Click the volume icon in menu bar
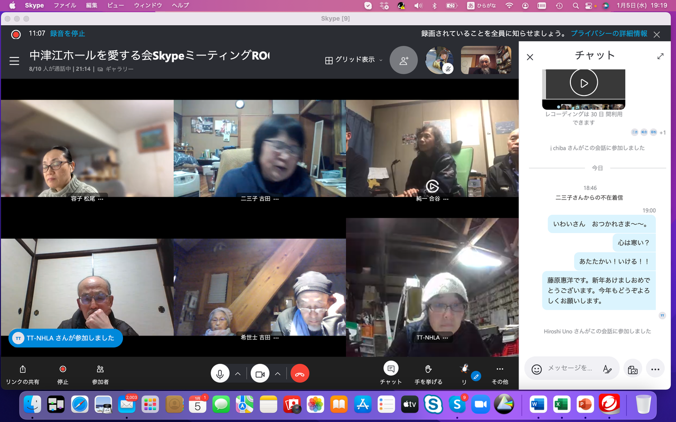Screen dimensions: 676x422 (x=418, y=5)
